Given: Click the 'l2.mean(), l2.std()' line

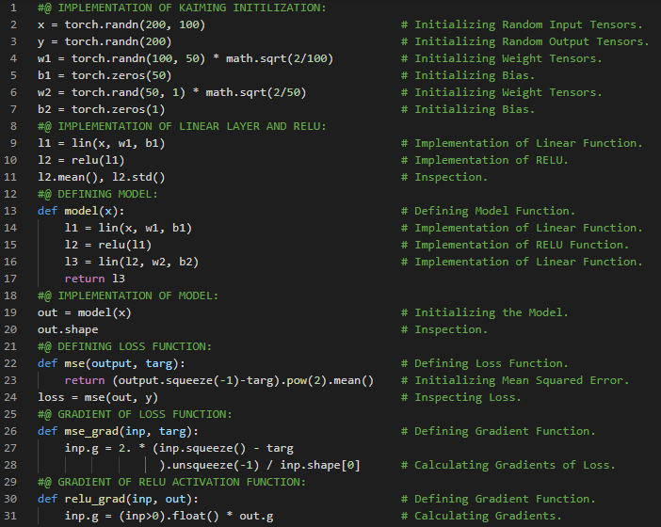Looking at the screenshot, I should pos(102,177).
